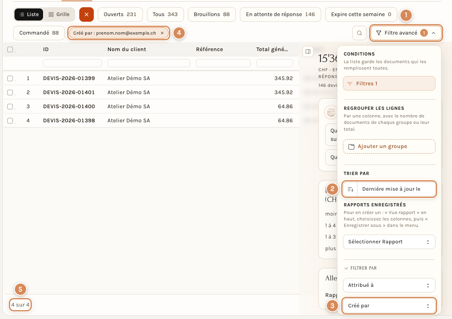
Task: Click the 4 sur 4 row count
Action: point(21,305)
